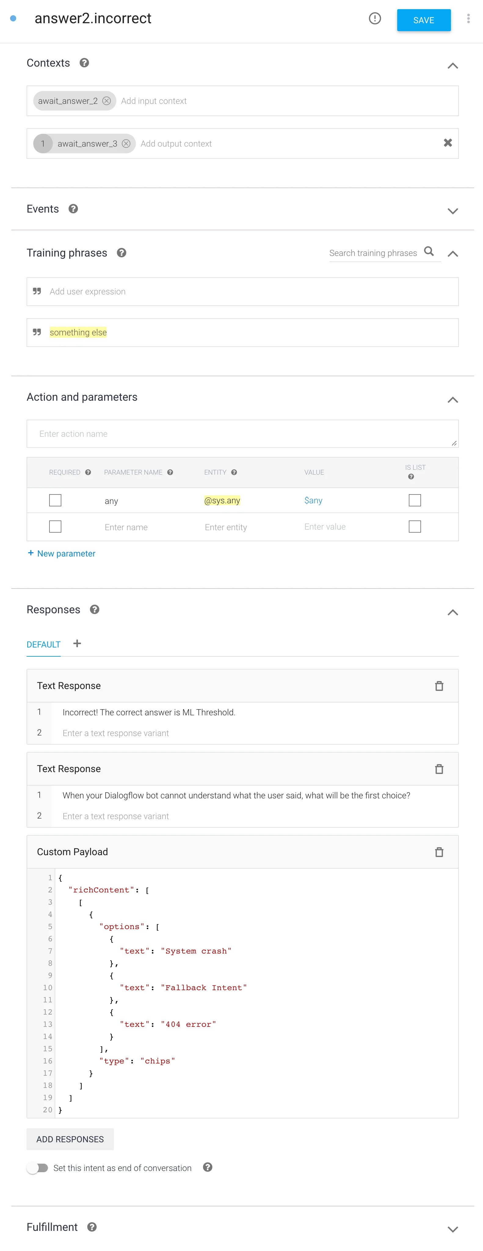Add a new response platform tab
The width and height of the screenshot is (483, 1251).
point(77,644)
